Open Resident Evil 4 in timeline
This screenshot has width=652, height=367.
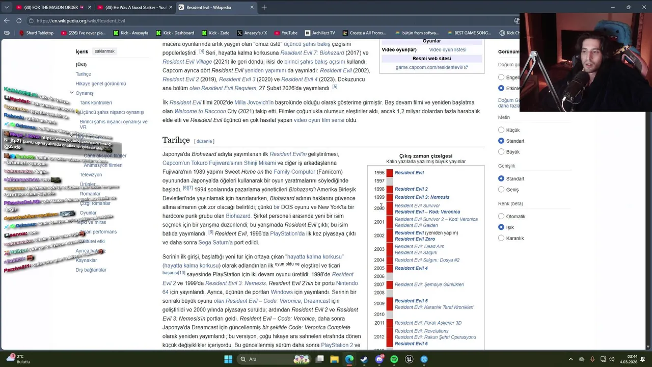click(411, 268)
